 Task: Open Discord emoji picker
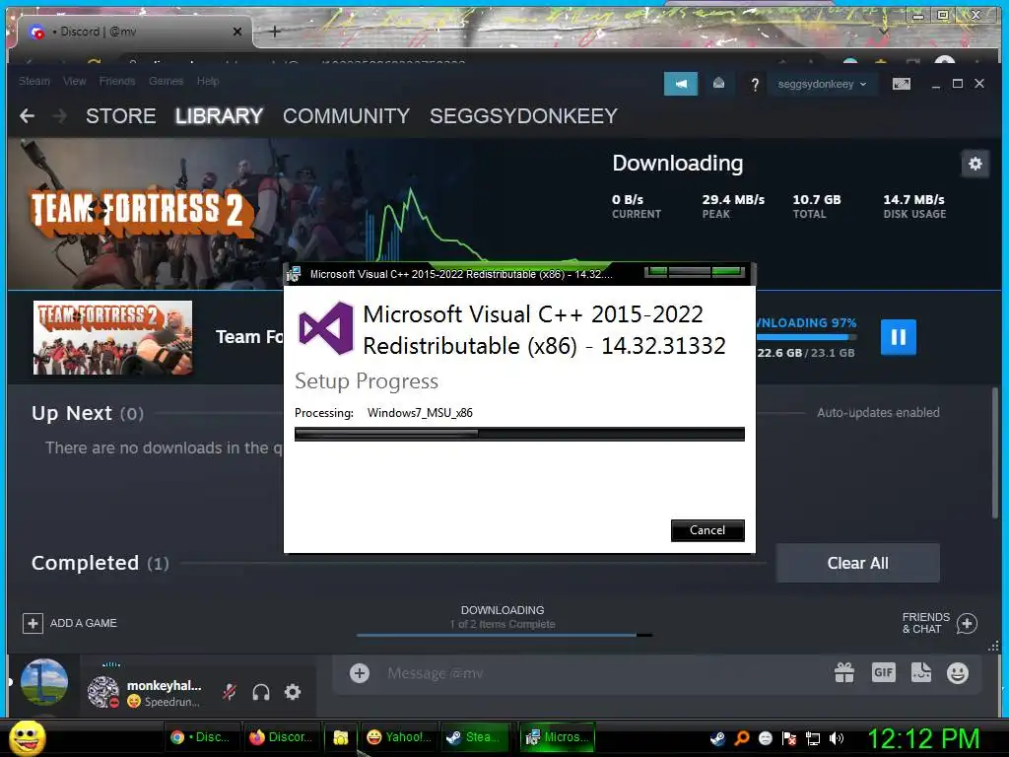click(958, 673)
